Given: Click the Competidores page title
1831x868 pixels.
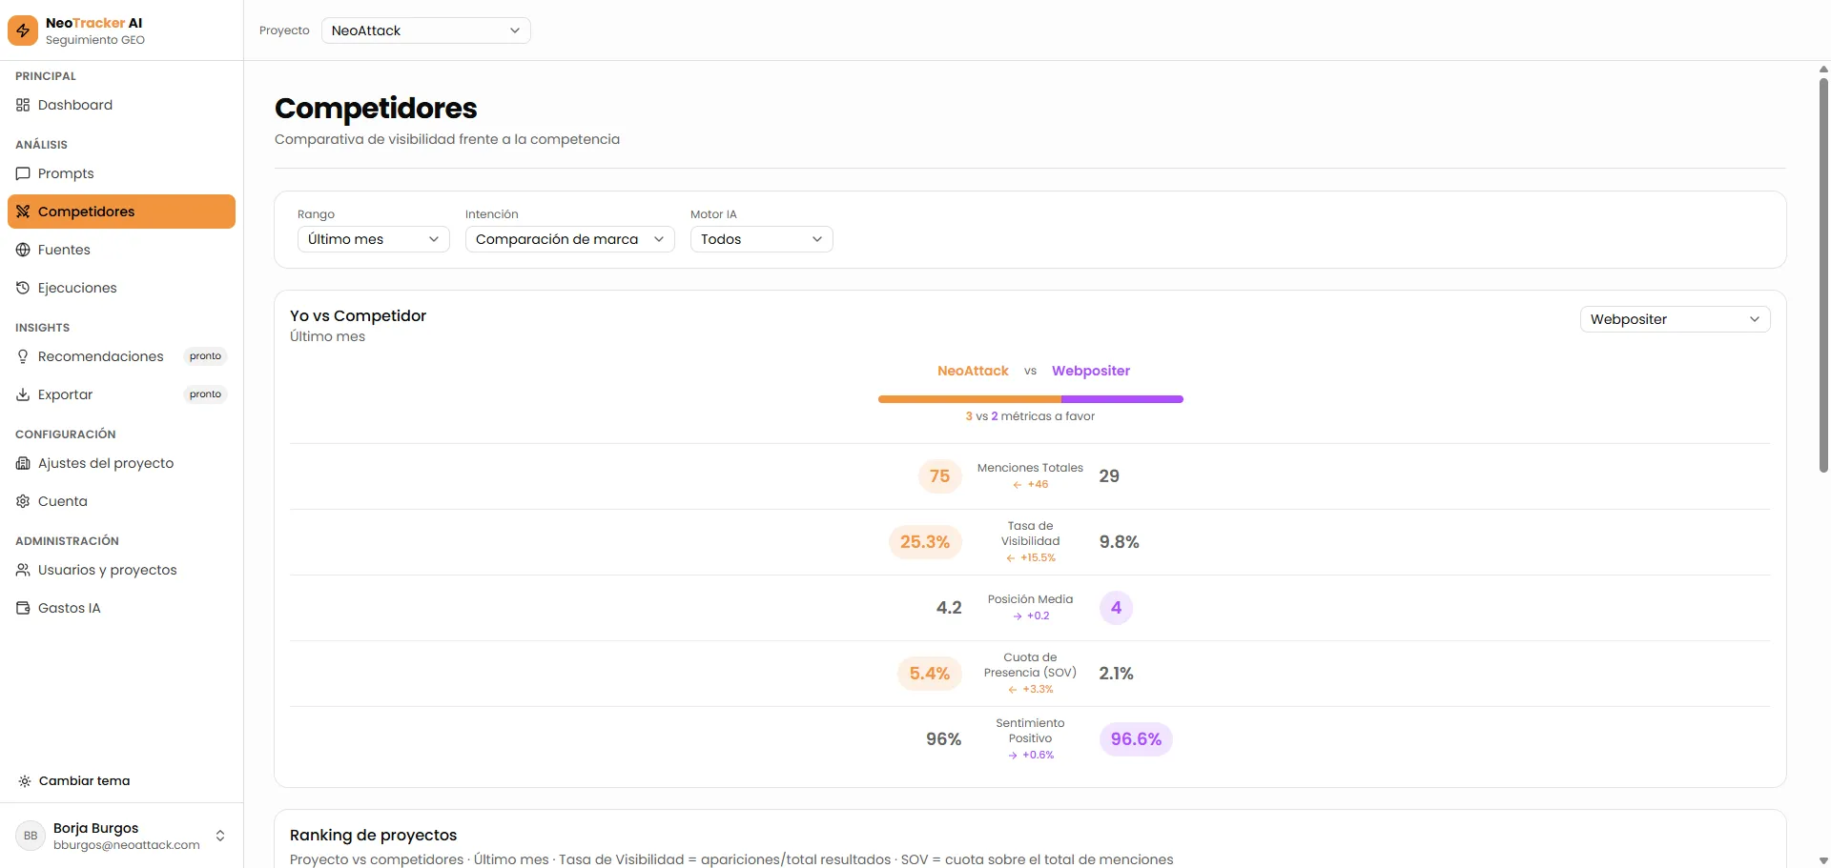Looking at the screenshot, I should coord(376,109).
